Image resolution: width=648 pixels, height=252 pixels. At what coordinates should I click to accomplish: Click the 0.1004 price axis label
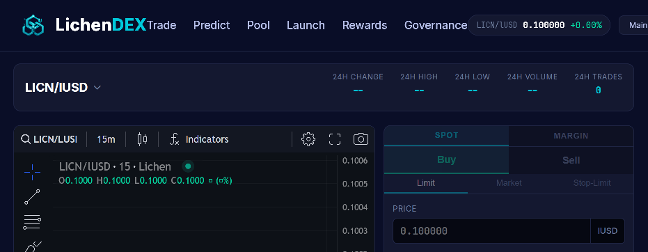tap(355, 207)
